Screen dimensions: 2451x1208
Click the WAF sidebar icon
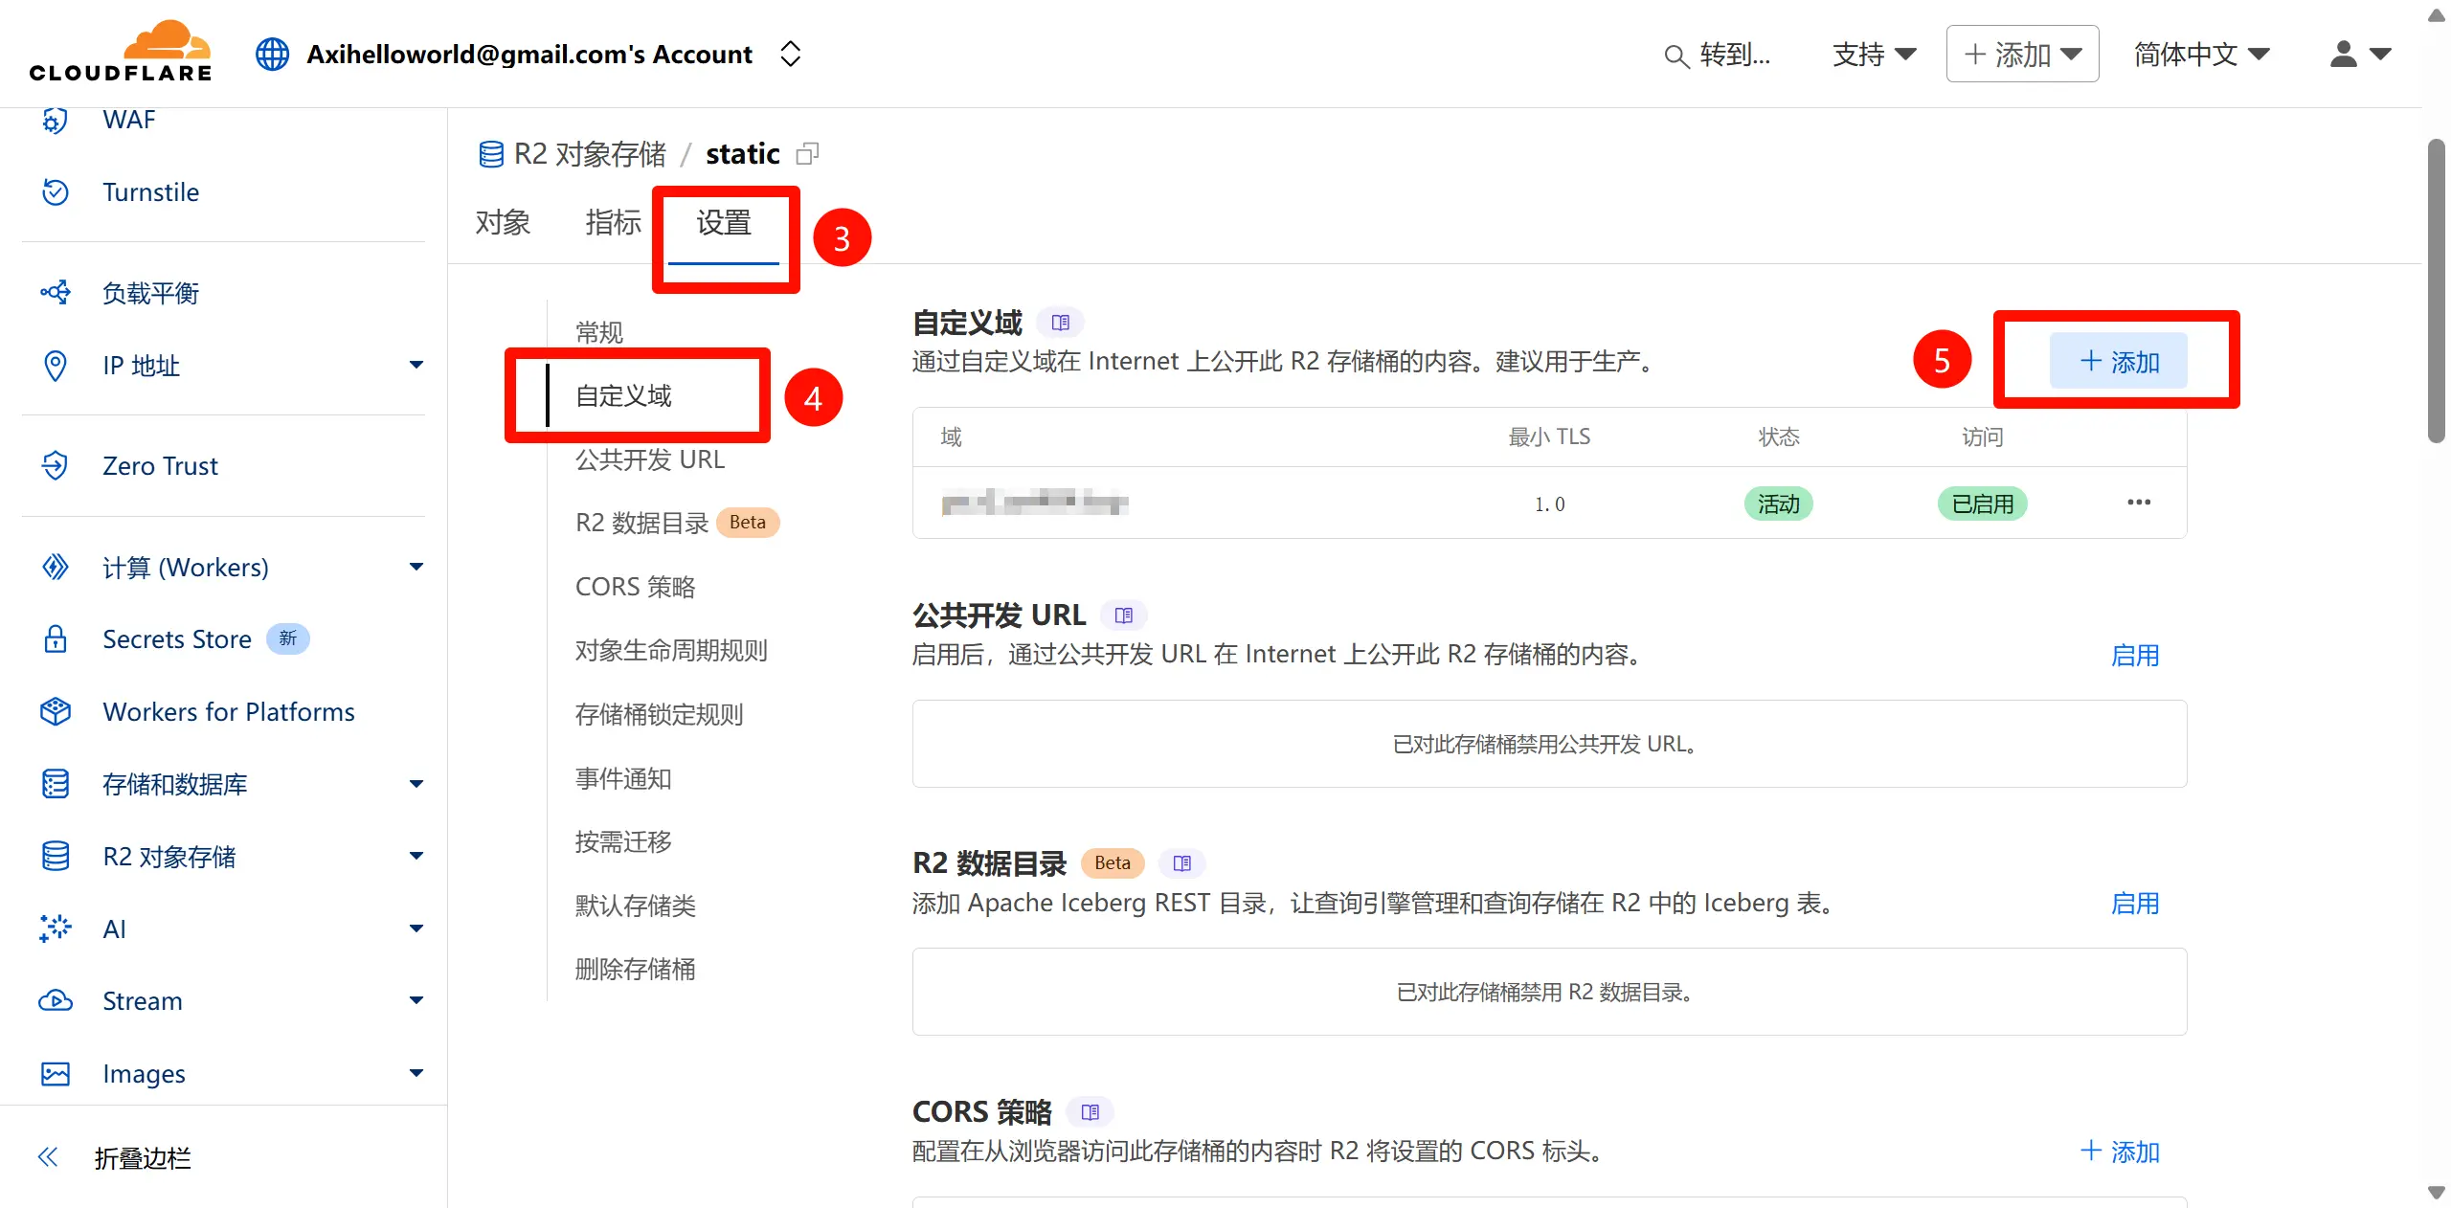56,120
